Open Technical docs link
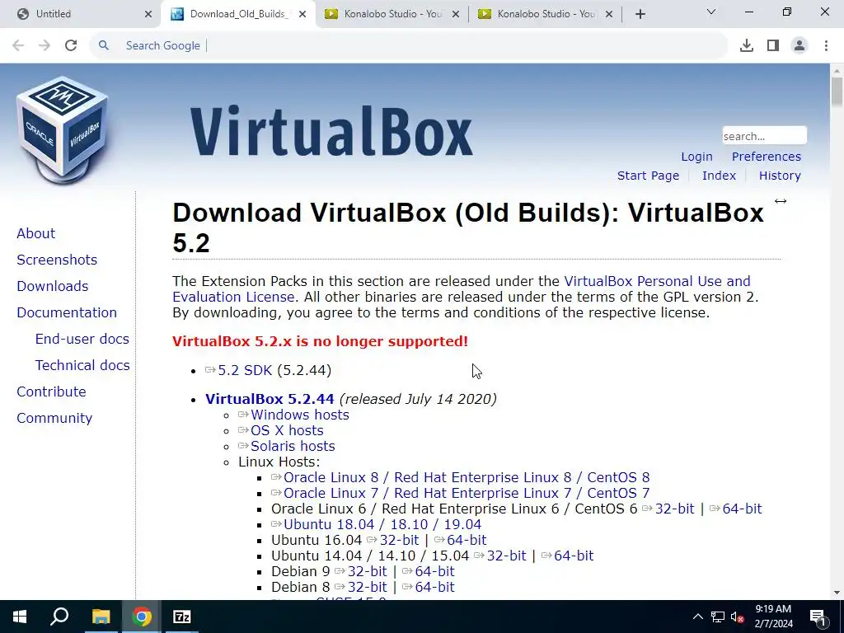Image resolution: width=844 pixels, height=633 pixels. [82, 365]
